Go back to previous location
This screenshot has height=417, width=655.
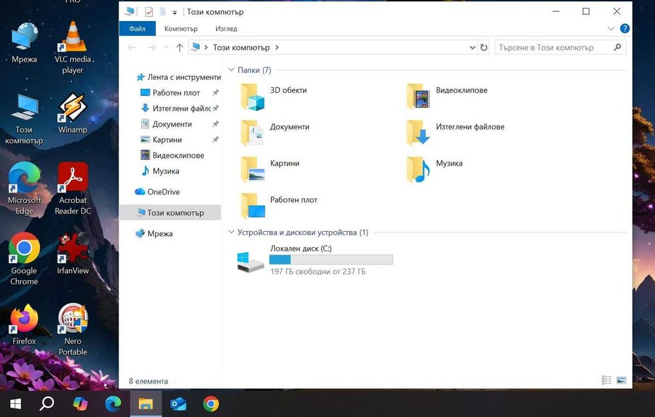(132, 48)
